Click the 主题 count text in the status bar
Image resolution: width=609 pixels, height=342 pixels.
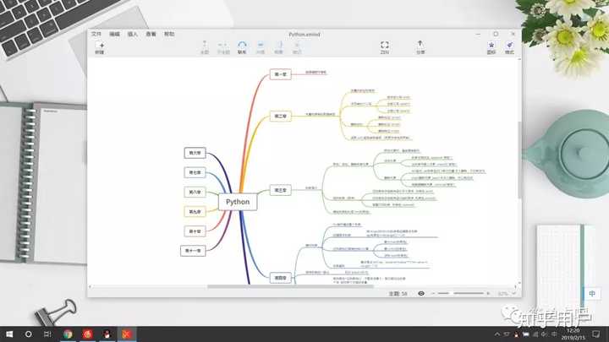(x=398, y=294)
